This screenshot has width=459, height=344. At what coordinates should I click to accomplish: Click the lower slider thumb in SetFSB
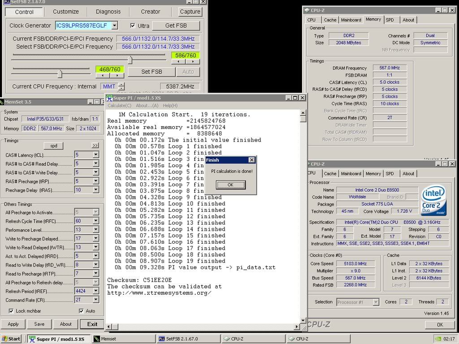60,74
